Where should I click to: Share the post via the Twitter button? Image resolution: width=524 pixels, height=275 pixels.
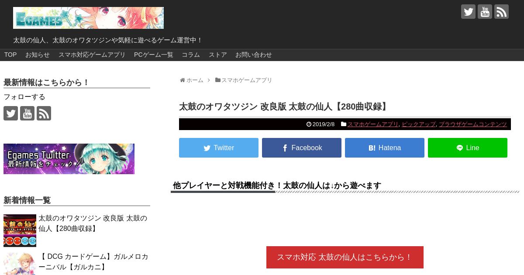click(219, 148)
